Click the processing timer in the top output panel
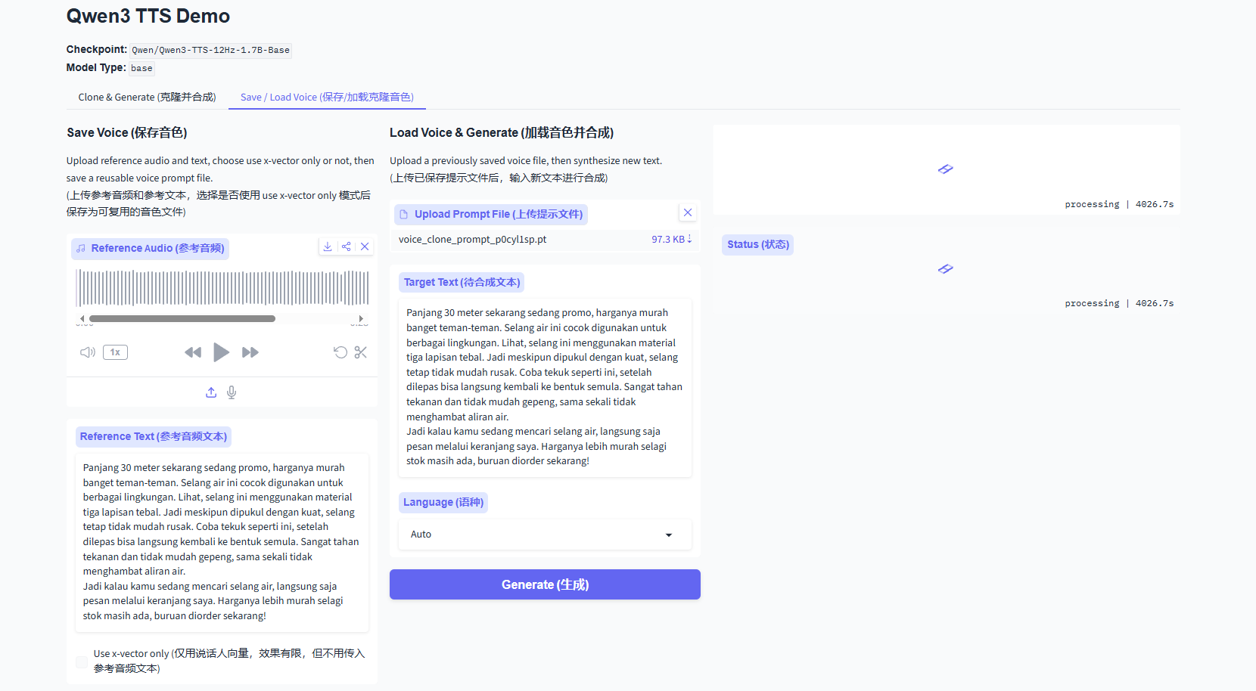The image size is (1256, 691). [x=1119, y=204]
